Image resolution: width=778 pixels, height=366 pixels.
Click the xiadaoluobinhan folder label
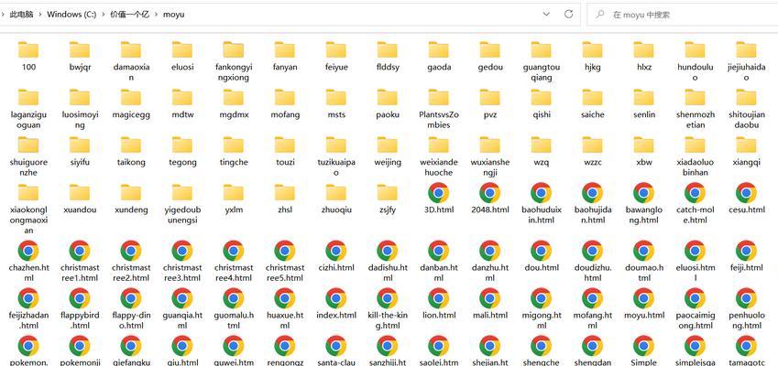[695, 167]
